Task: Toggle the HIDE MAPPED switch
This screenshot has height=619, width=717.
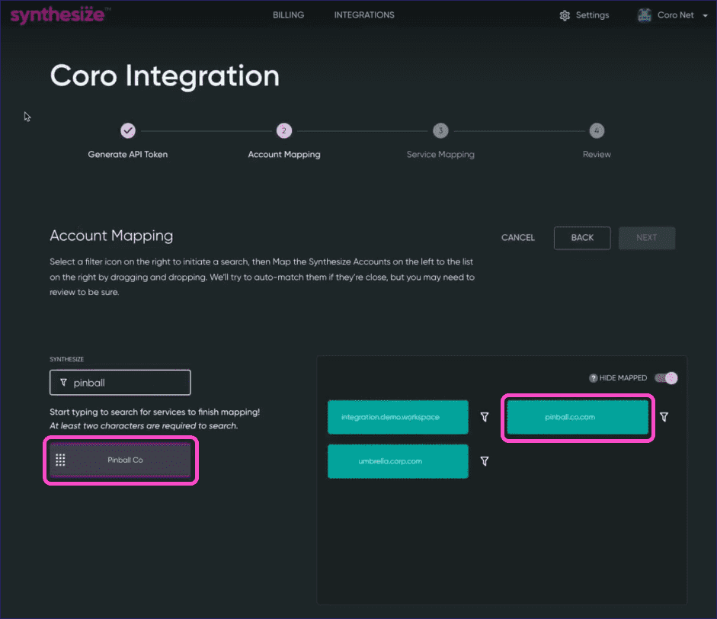Action: (x=666, y=377)
